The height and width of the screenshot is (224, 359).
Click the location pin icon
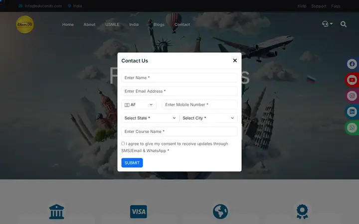click(69, 6)
